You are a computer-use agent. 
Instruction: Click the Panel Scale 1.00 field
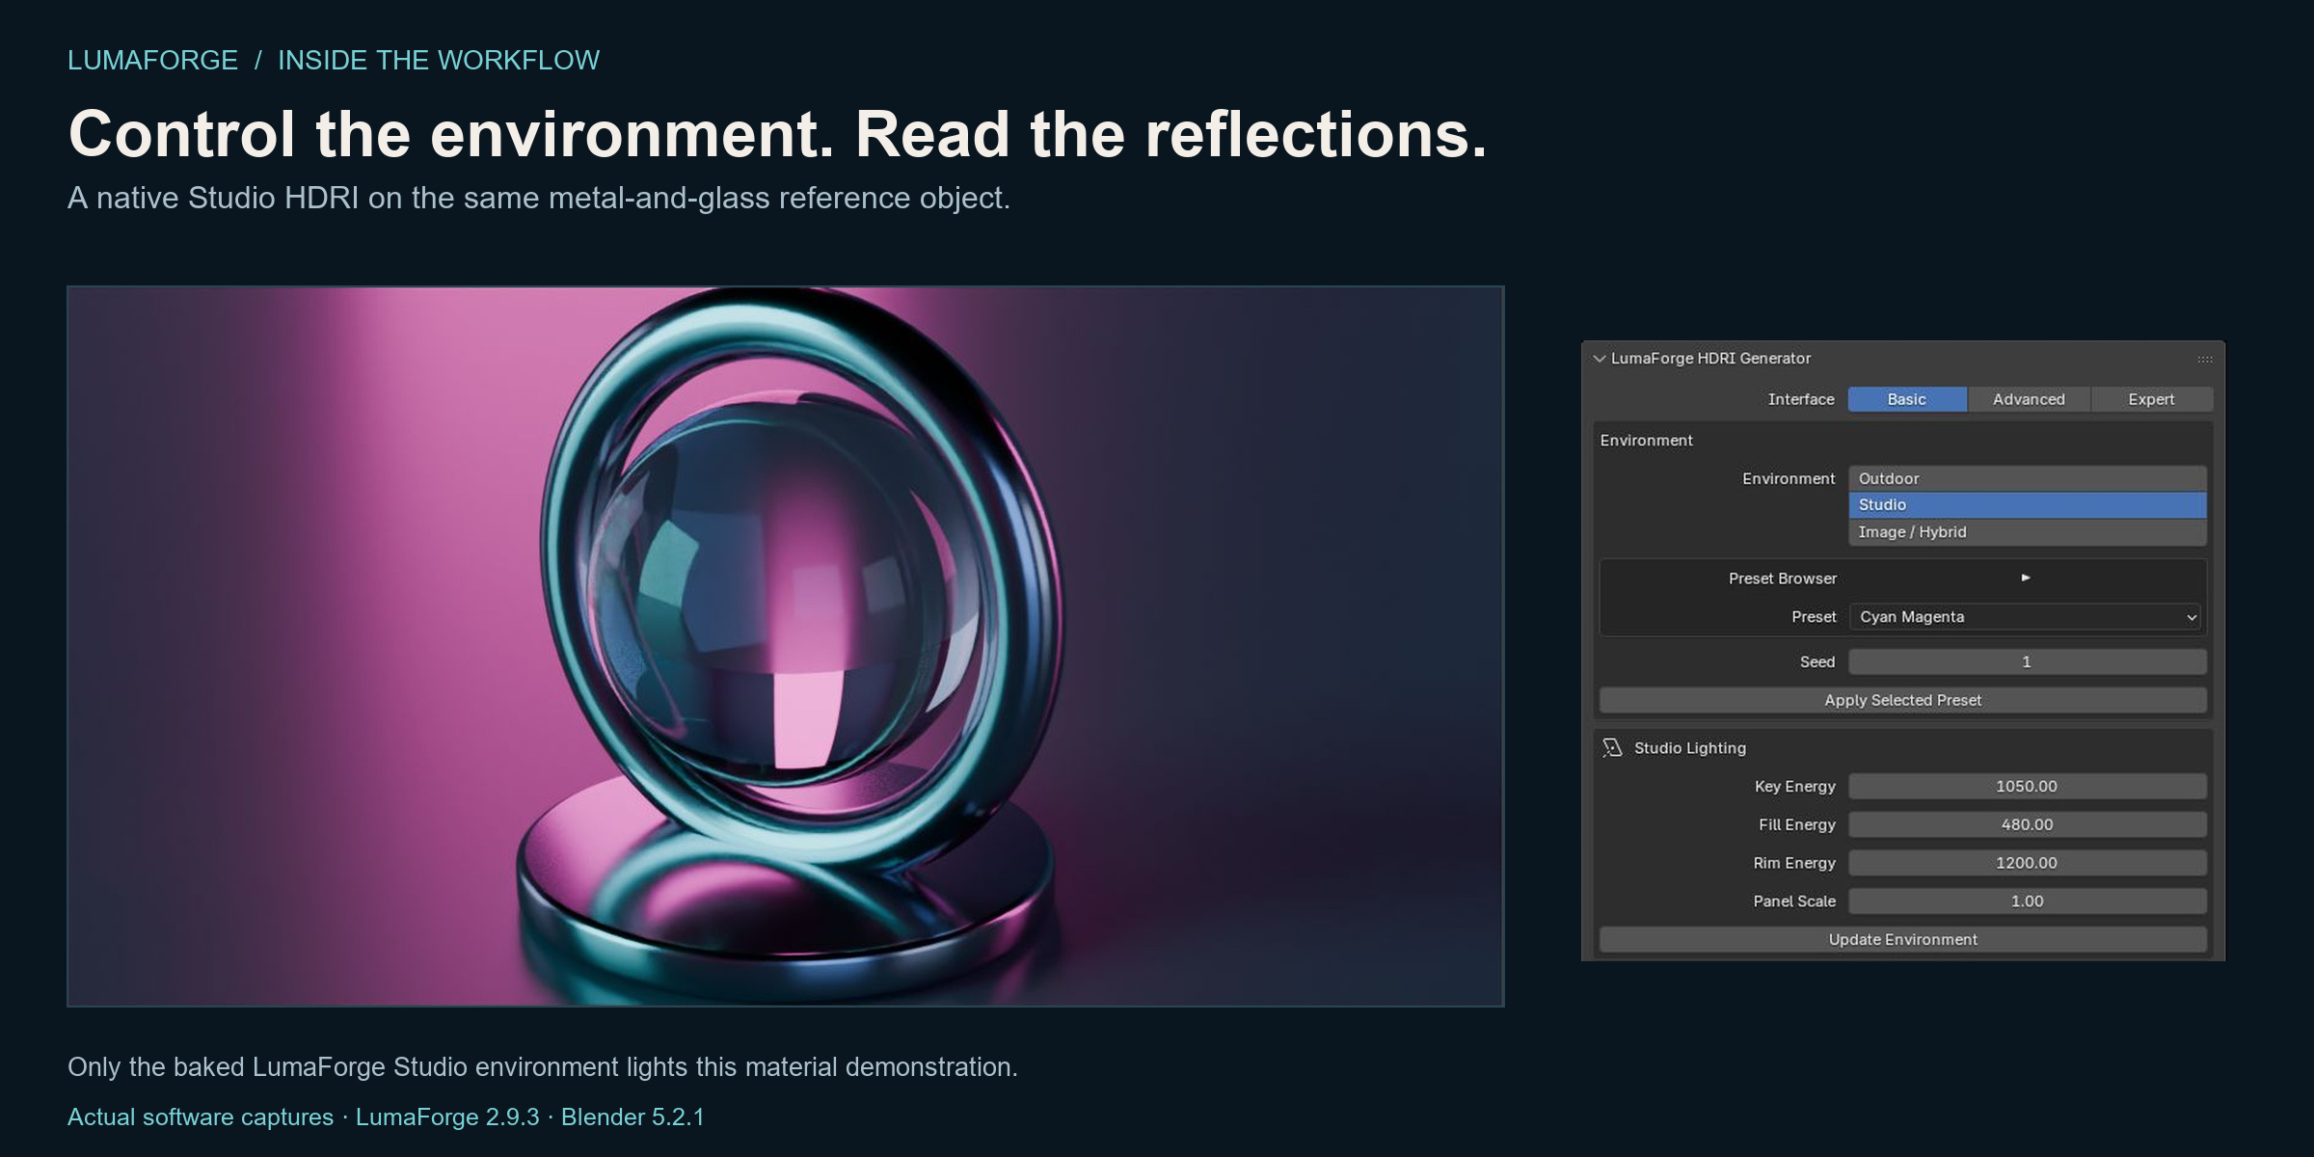point(2028,901)
